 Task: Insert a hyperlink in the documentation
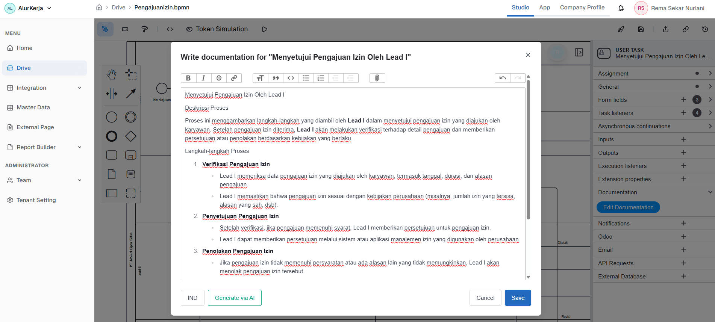tap(234, 78)
